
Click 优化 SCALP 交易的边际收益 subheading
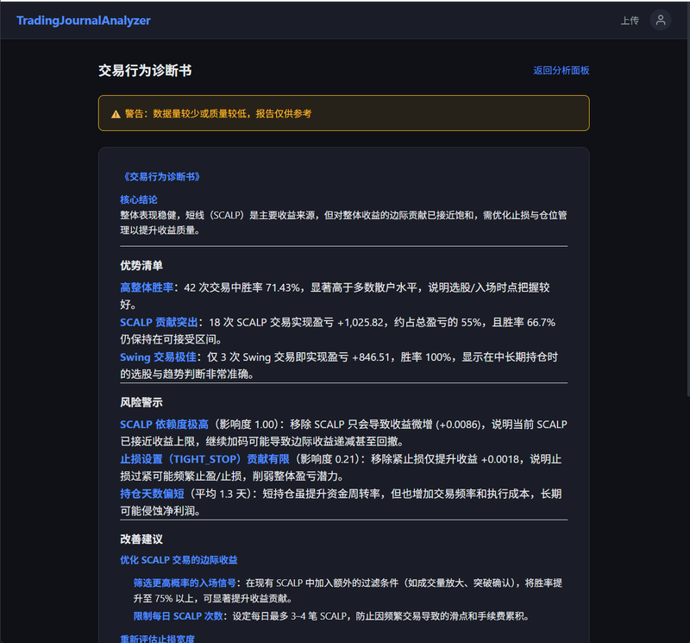pos(179,560)
